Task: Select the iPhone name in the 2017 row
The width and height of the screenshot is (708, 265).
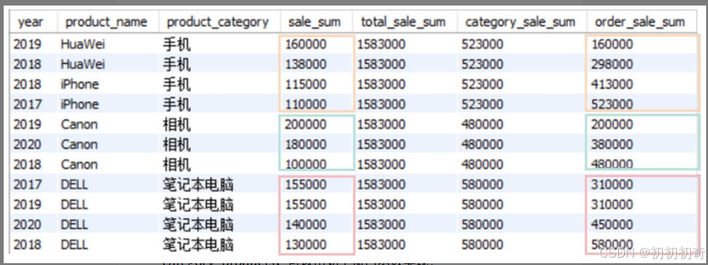Action: tap(79, 104)
